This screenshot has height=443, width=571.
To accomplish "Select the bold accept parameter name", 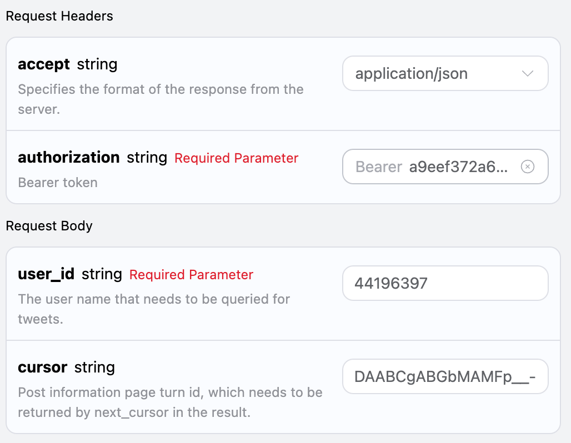I will (x=44, y=64).
